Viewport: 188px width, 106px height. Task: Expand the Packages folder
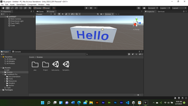pos(1,90)
